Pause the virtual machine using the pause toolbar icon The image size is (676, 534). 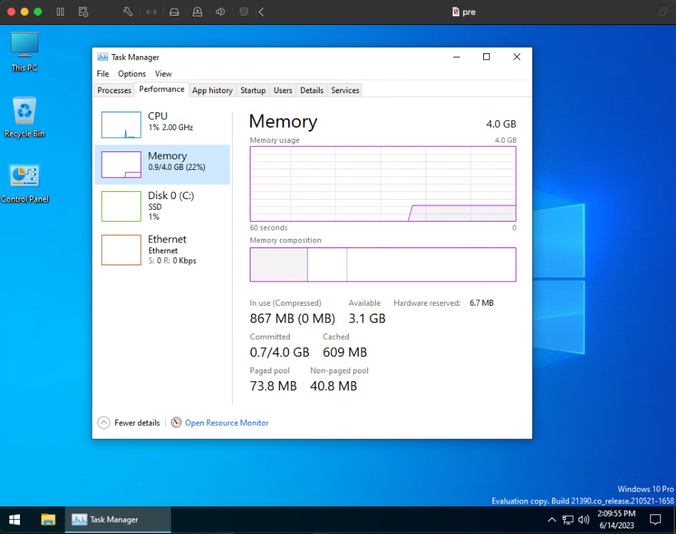(x=60, y=11)
